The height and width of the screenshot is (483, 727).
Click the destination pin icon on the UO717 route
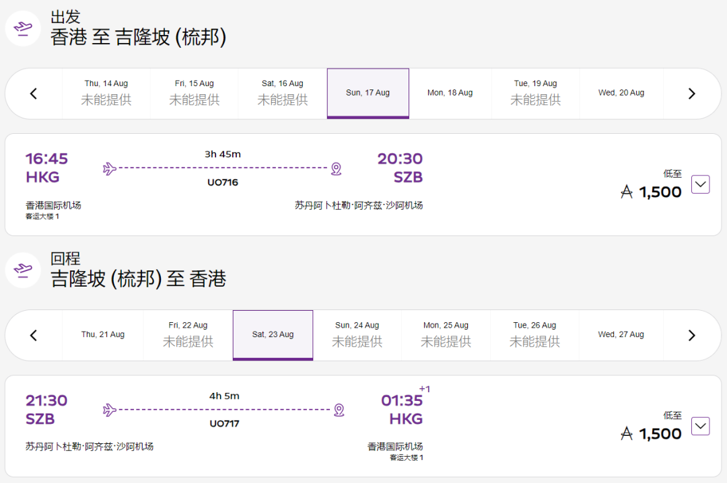tap(339, 410)
